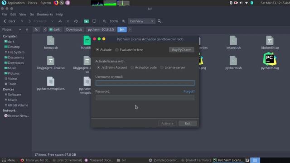
Task: Click the path bar left chevron
Action: click(x=45, y=29)
